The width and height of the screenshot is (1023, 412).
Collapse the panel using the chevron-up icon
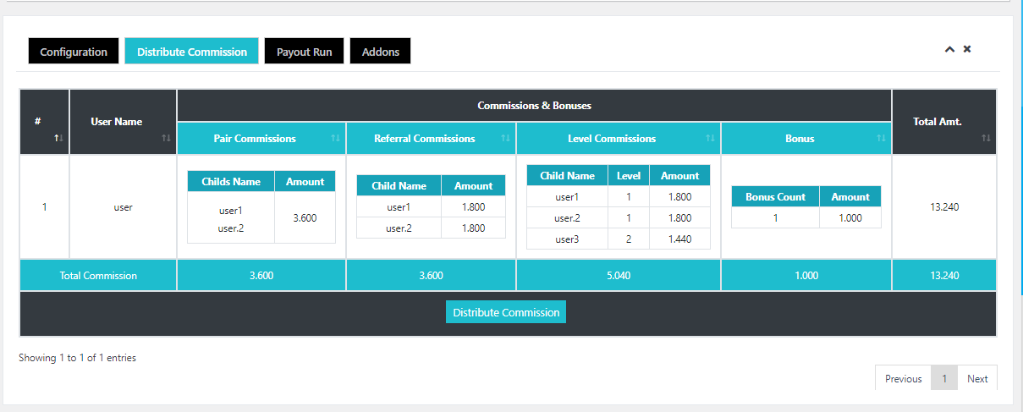click(949, 50)
